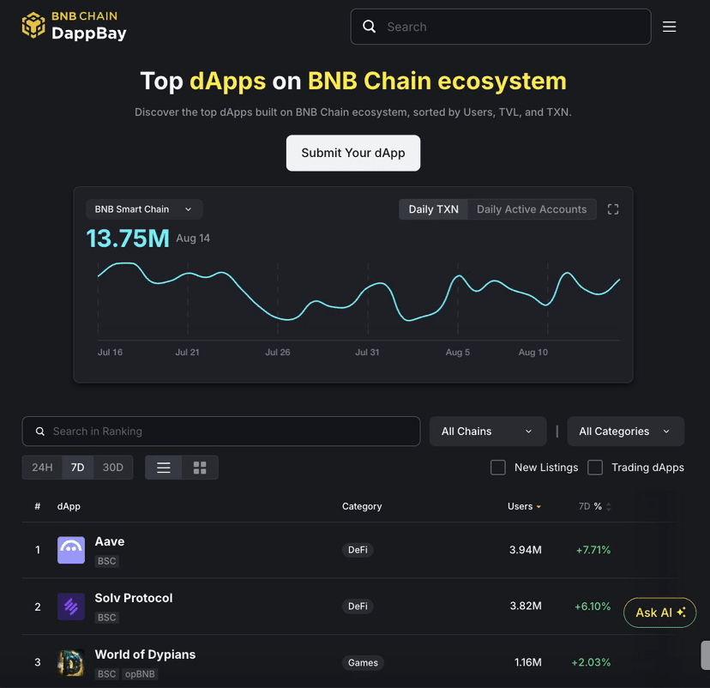This screenshot has width=710, height=688.
Task: Click the Aave app icon
Action: pyautogui.click(x=71, y=550)
